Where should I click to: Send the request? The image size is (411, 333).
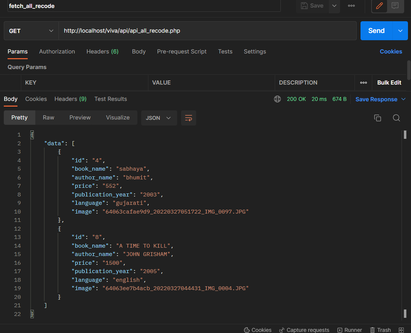[376, 31]
